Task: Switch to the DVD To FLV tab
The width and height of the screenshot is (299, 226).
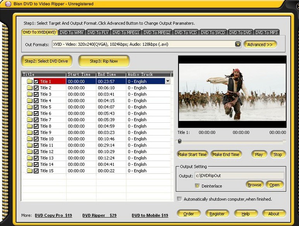Action: coord(98,33)
